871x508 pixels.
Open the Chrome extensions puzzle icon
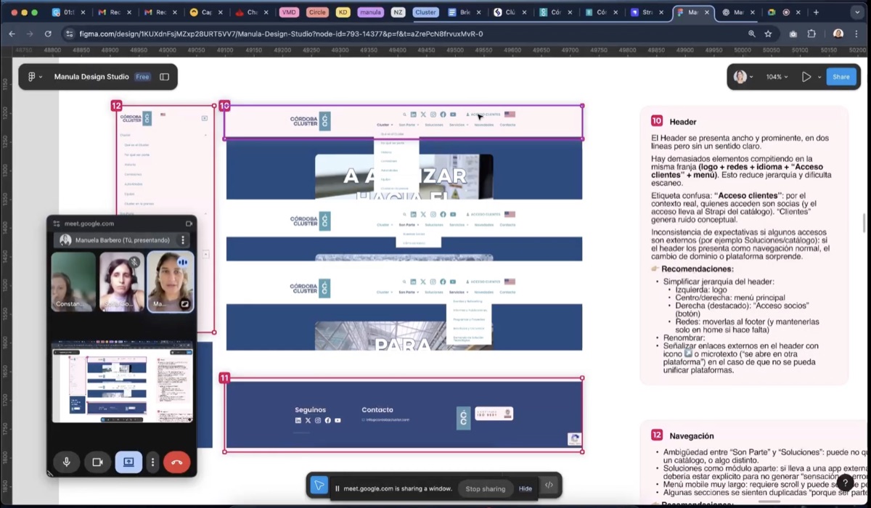pyautogui.click(x=811, y=34)
